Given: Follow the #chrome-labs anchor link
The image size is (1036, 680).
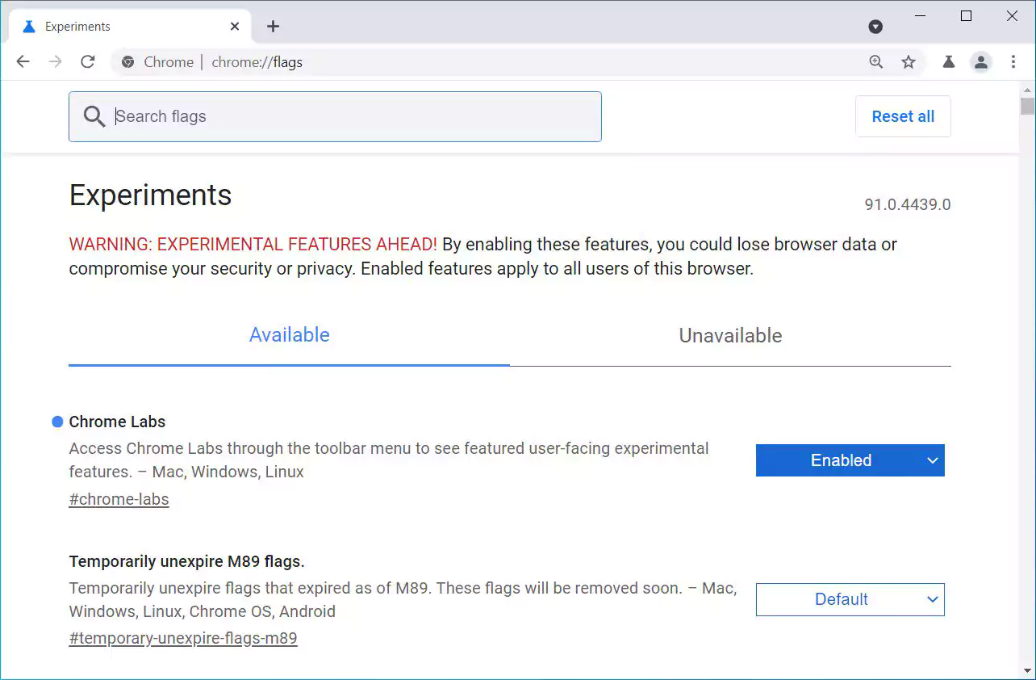Looking at the screenshot, I should coord(119,499).
